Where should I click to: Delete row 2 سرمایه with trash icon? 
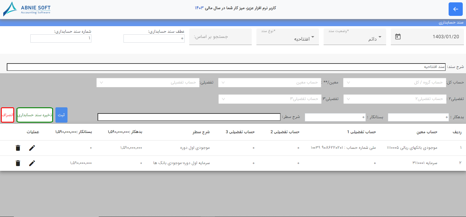click(x=18, y=163)
